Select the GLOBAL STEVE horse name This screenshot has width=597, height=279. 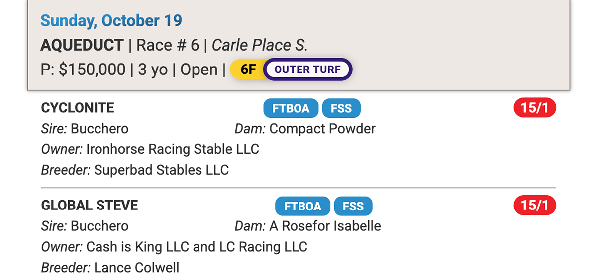(90, 206)
